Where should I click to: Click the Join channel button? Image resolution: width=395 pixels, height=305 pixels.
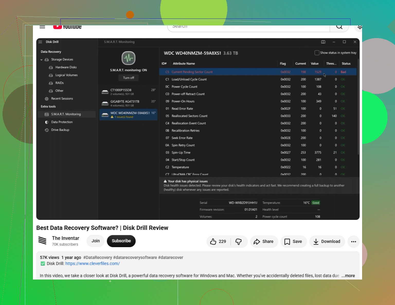[x=95, y=241]
